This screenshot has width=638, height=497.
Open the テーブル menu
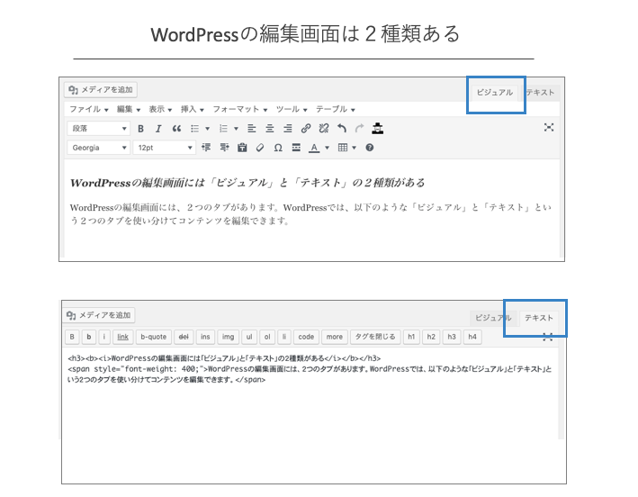[336, 109]
